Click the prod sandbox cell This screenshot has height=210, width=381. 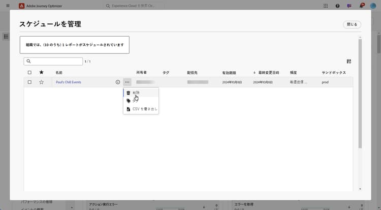[x=325, y=82]
